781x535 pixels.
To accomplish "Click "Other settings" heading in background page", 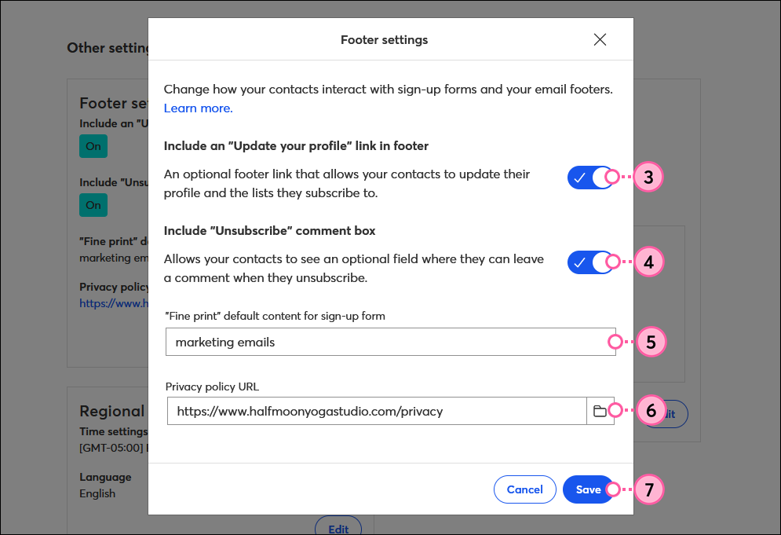I will click(x=108, y=48).
